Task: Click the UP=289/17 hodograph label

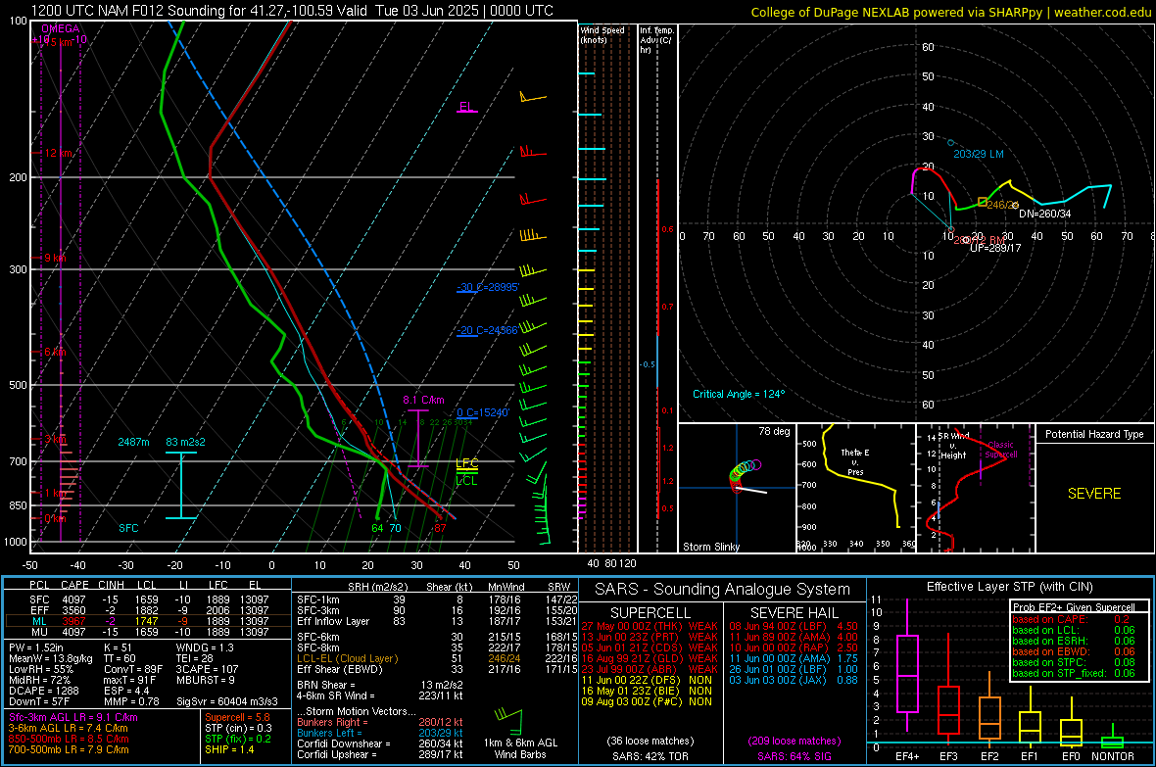Action: [995, 249]
